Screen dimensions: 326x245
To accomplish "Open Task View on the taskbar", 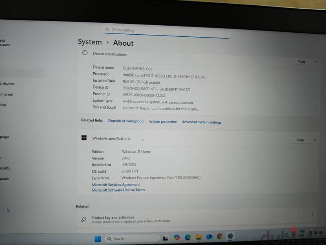I will pyautogui.click(x=165, y=238).
